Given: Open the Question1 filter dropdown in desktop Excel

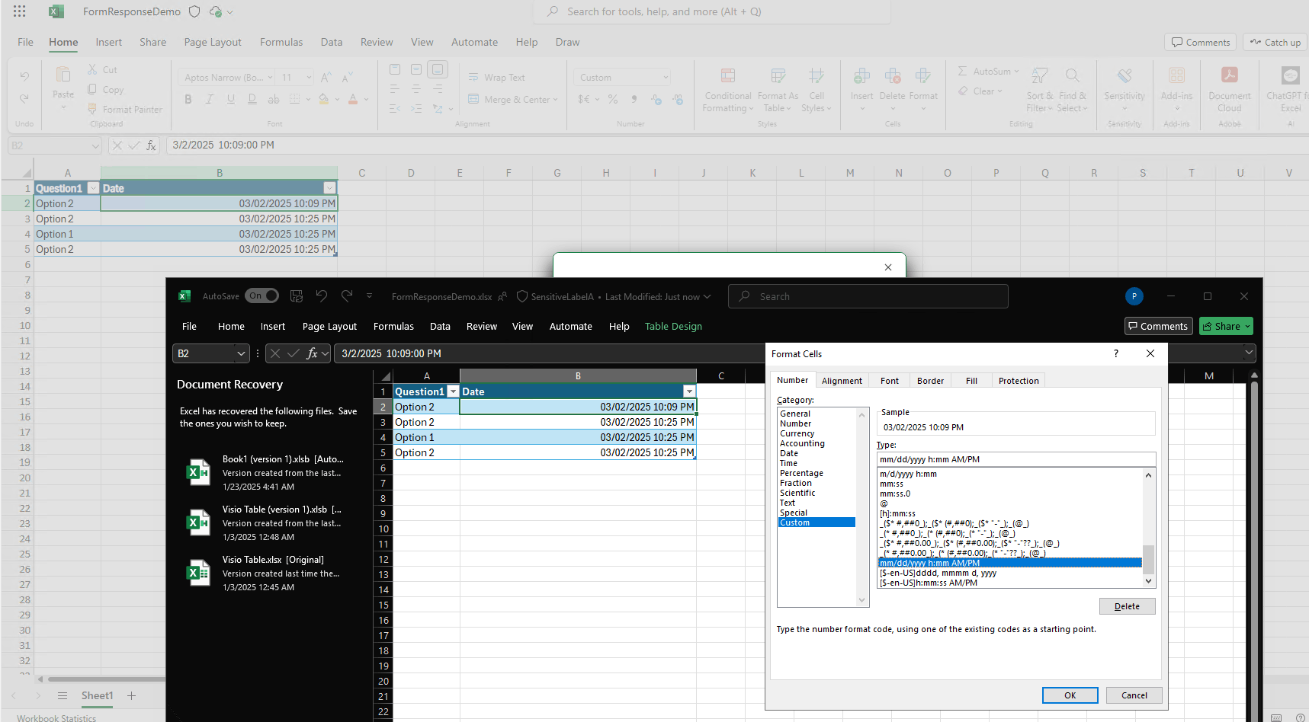Looking at the screenshot, I should [x=453, y=391].
